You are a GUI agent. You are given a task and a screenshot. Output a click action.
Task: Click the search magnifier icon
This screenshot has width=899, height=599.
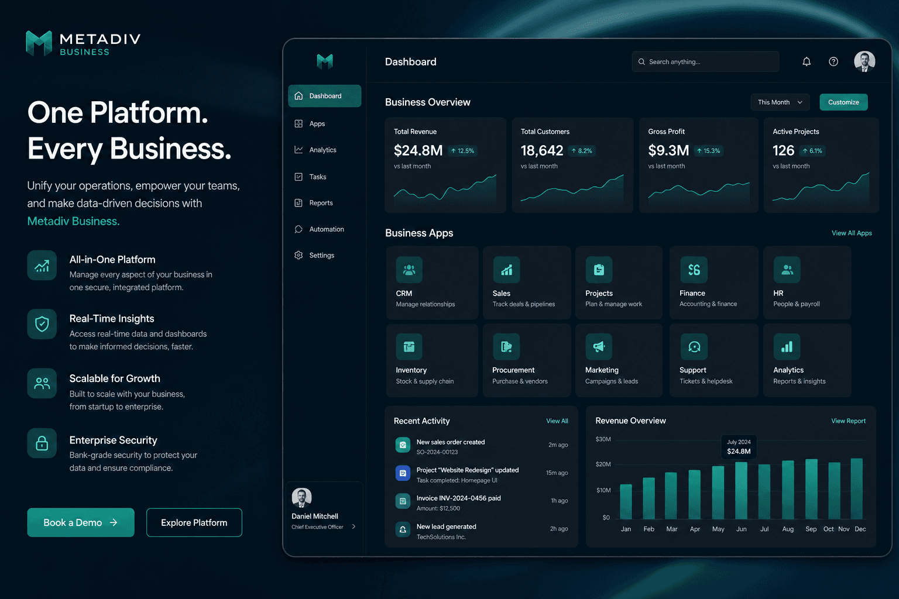click(641, 61)
